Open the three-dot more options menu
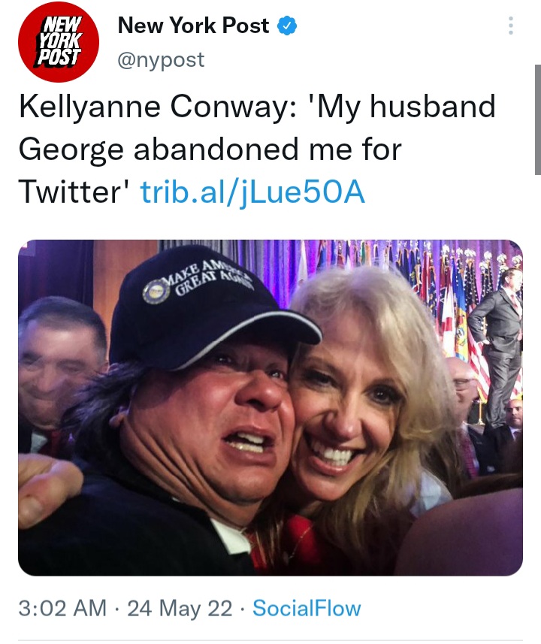This screenshot has height=644, width=541. click(511, 26)
